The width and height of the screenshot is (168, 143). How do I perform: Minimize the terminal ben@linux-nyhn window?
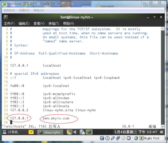[148, 17]
